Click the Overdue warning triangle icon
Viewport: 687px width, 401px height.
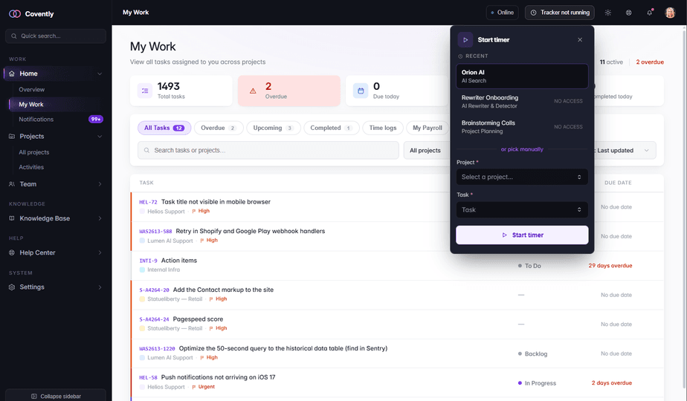pyautogui.click(x=253, y=91)
